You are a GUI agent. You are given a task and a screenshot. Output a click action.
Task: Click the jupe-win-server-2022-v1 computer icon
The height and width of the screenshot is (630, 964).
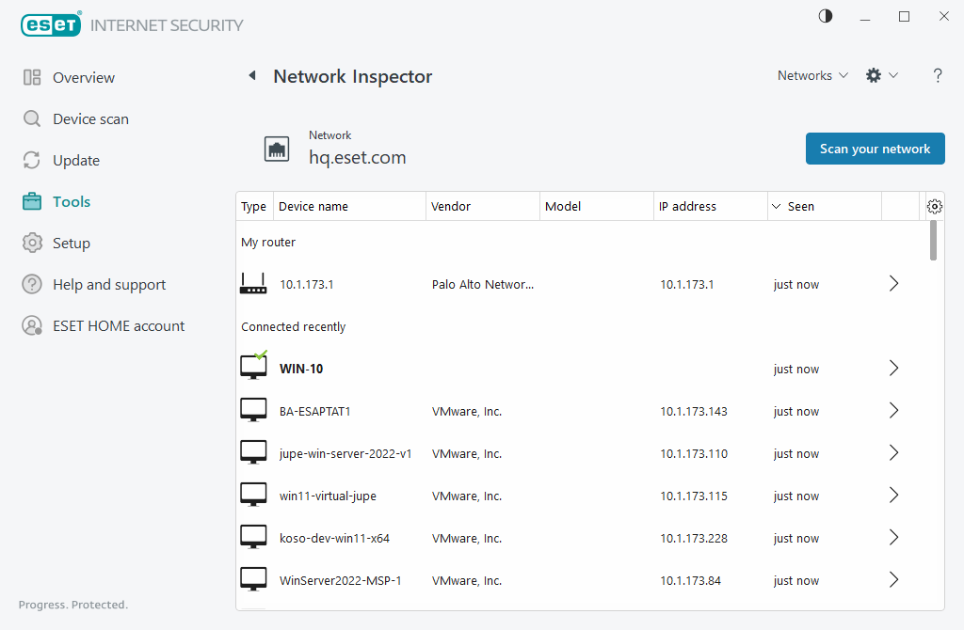(x=253, y=452)
